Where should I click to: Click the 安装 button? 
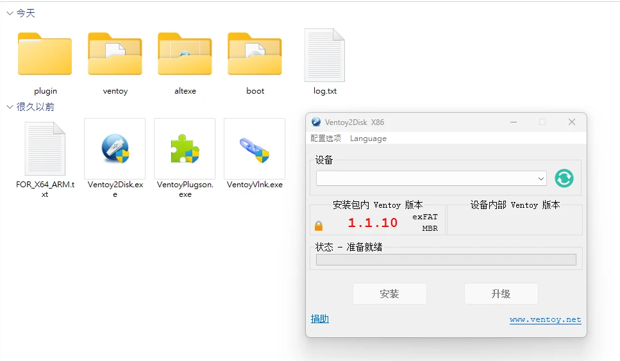pyautogui.click(x=389, y=294)
